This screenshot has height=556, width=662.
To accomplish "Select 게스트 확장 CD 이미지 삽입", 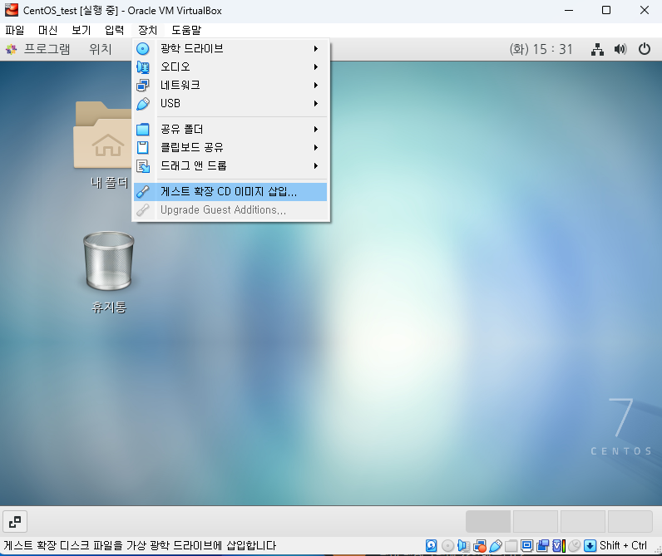I will click(x=230, y=191).
